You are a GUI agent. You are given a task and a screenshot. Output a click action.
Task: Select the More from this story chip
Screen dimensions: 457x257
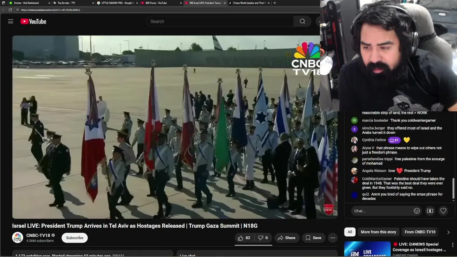click(378, 232)
